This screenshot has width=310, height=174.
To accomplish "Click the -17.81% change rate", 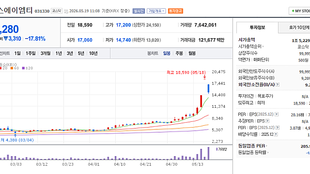I will coord(35,39).
